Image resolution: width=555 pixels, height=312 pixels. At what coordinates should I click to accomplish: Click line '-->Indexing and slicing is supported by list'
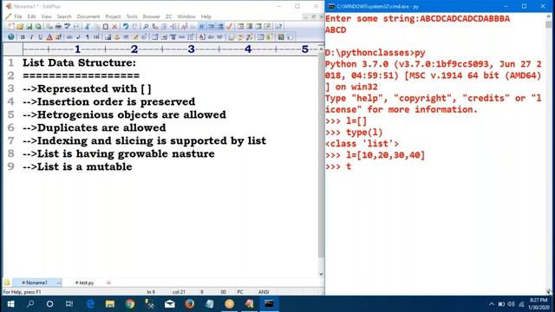pyautogui.click(x=145, y=140)
